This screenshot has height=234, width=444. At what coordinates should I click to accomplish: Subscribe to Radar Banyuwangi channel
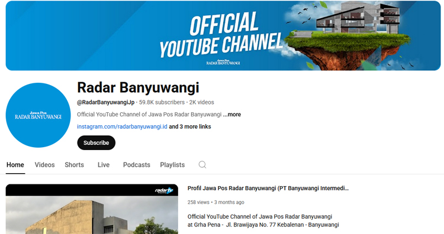[96, 143]
